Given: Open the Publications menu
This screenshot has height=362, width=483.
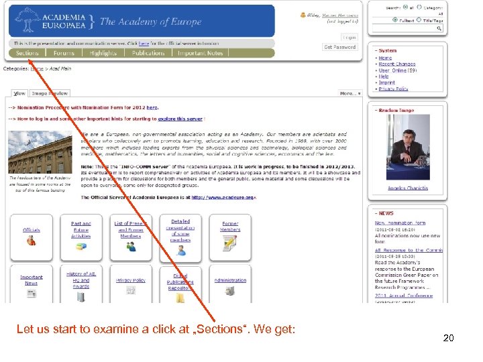Looking at the screenshot, I should [x=148, y=53].
